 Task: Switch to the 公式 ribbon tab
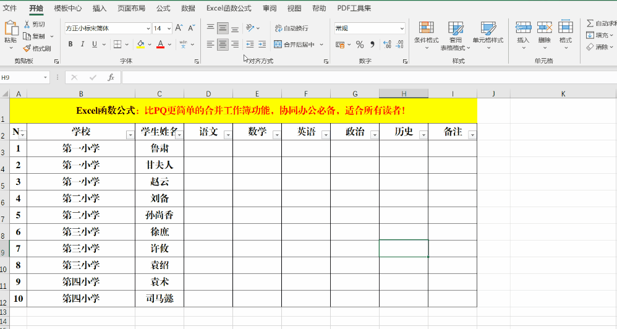click(163, 8)
